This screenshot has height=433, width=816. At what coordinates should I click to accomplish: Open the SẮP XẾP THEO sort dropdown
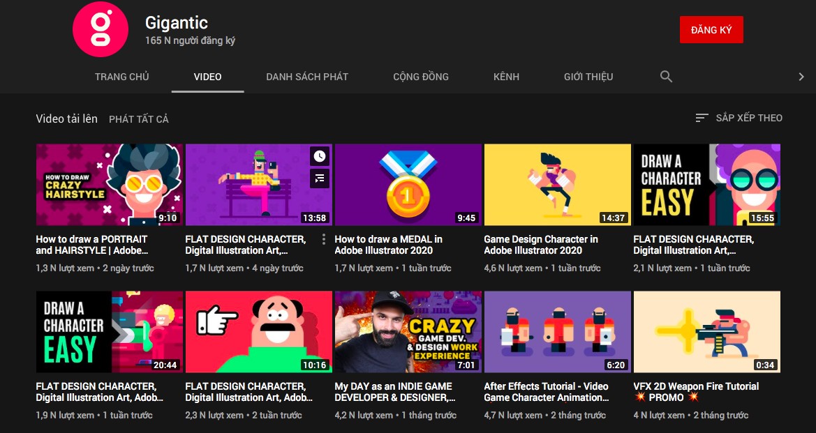739,118
